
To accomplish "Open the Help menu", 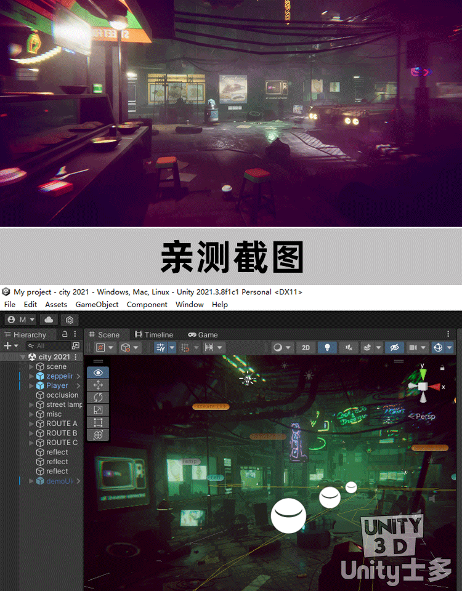I will click(x=220, y=305).
